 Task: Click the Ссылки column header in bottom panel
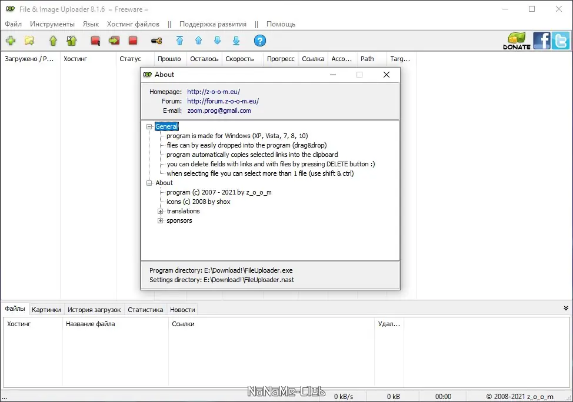[271, 324]
